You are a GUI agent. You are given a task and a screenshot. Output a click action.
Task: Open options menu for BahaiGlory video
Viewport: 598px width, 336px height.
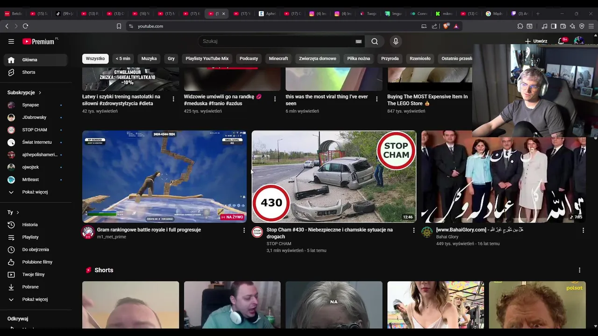click(x=583, y=230)
